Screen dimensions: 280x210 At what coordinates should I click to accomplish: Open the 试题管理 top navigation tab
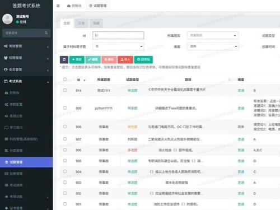[x=98, y=6]
